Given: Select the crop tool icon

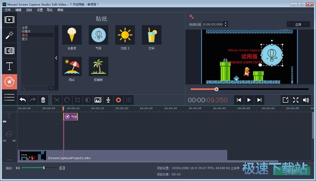Looking at the screenshot, I should (x=78, y=100).
